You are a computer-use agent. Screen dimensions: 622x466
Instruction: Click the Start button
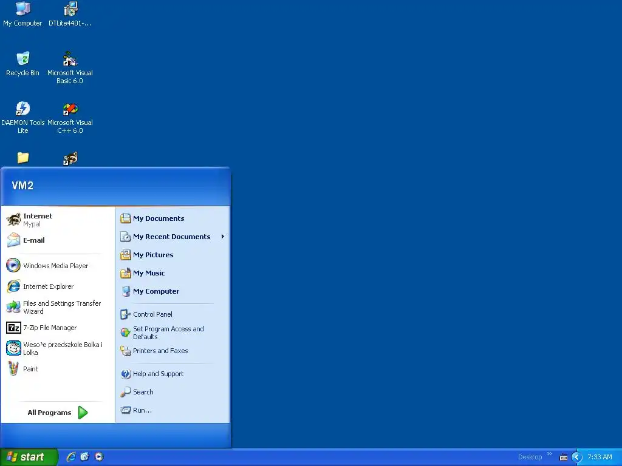click(x=29, y=457)
